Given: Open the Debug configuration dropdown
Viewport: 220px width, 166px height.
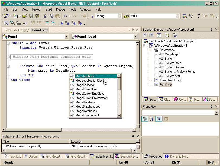Looking at the screenshot, I should 120,16.
